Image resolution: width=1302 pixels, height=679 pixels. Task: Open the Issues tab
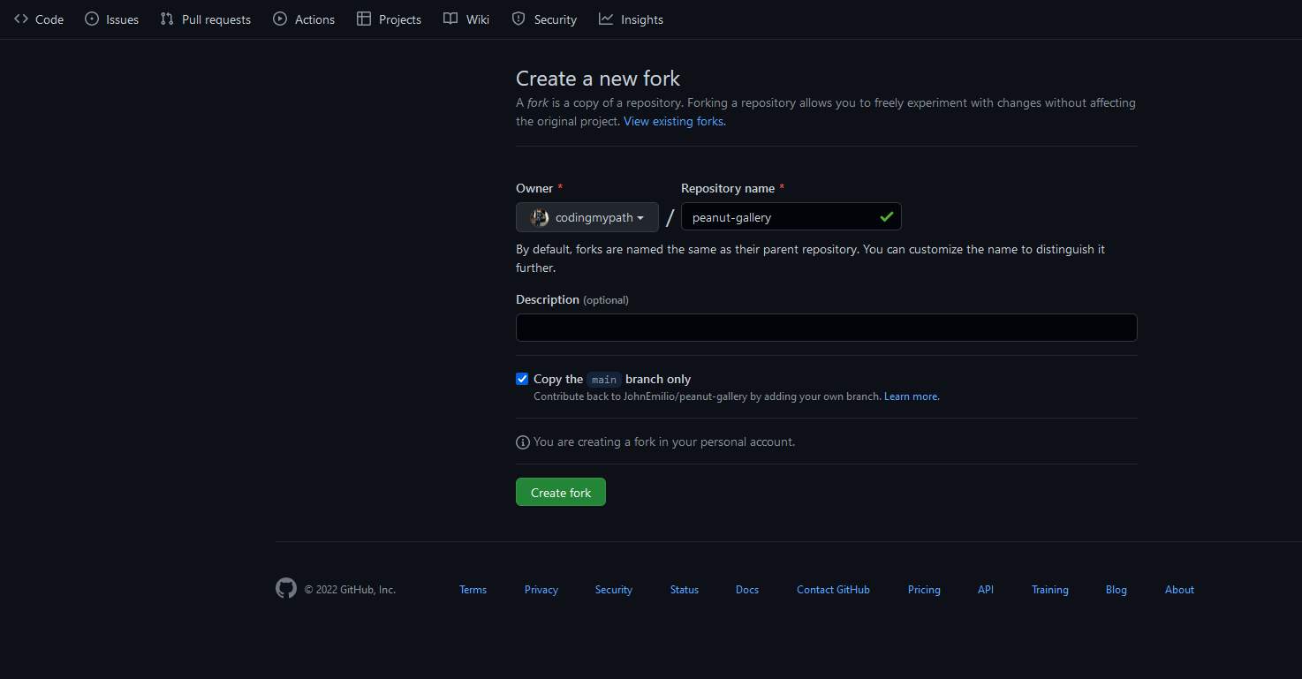(111, 19)
